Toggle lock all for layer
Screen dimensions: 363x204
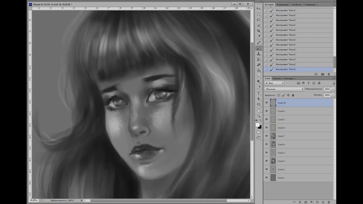coord(293,95)
